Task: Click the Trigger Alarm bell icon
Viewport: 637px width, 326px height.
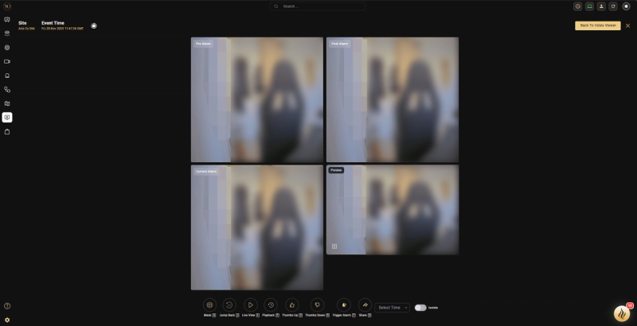Action: pyautogui.click(x=344, y=305)
